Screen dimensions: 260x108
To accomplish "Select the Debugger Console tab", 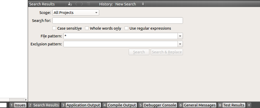I will pyautogui.click(x=157, y=105).
